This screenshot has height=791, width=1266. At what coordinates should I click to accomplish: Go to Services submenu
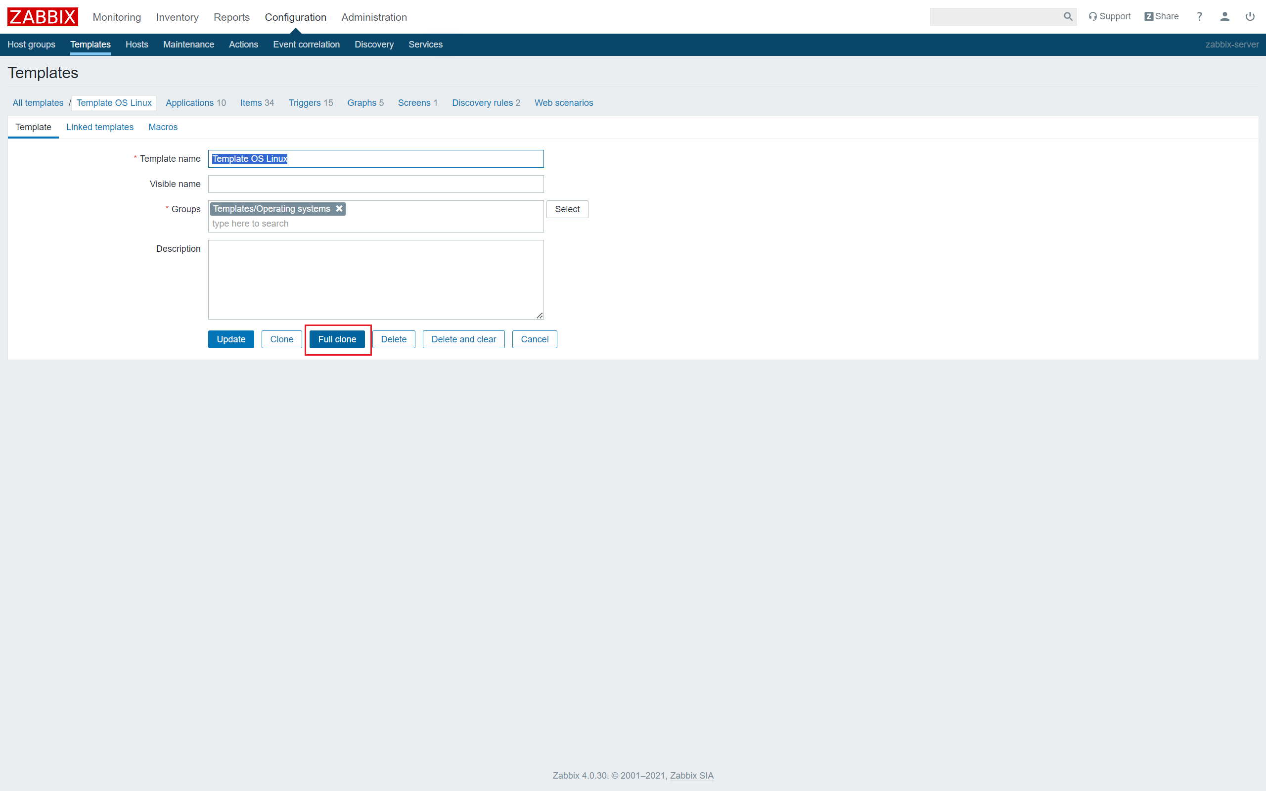[426, 45]
